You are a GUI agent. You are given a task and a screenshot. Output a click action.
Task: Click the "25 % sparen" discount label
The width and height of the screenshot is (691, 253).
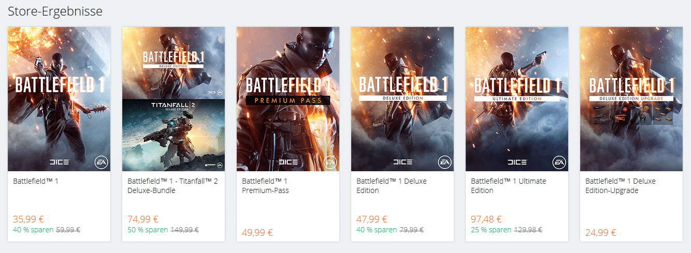(491, 230)
